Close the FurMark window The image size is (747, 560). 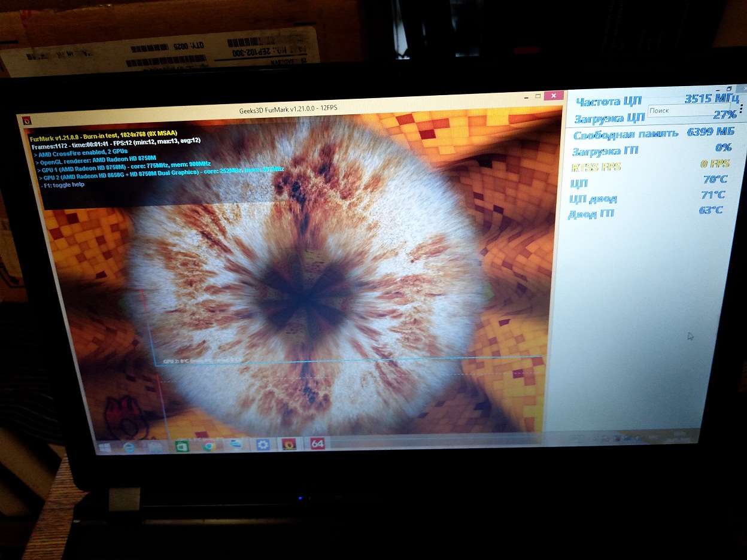[555, 95]
